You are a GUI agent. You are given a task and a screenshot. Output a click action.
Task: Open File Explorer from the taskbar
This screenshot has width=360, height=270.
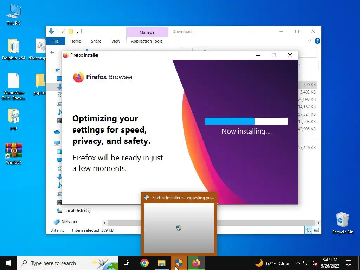tap(162, 263)
